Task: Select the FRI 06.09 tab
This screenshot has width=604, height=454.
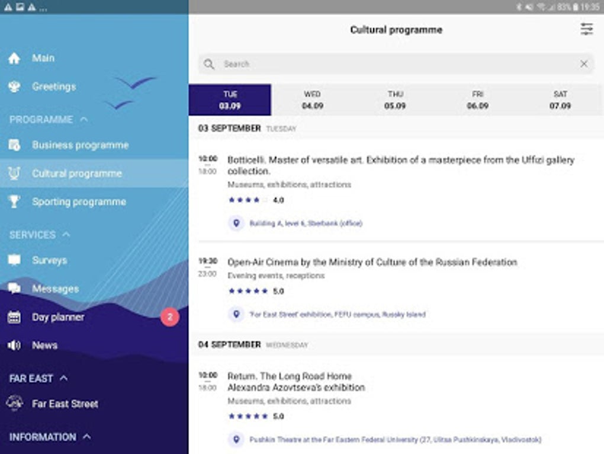Action: click(x=477, y=100)
